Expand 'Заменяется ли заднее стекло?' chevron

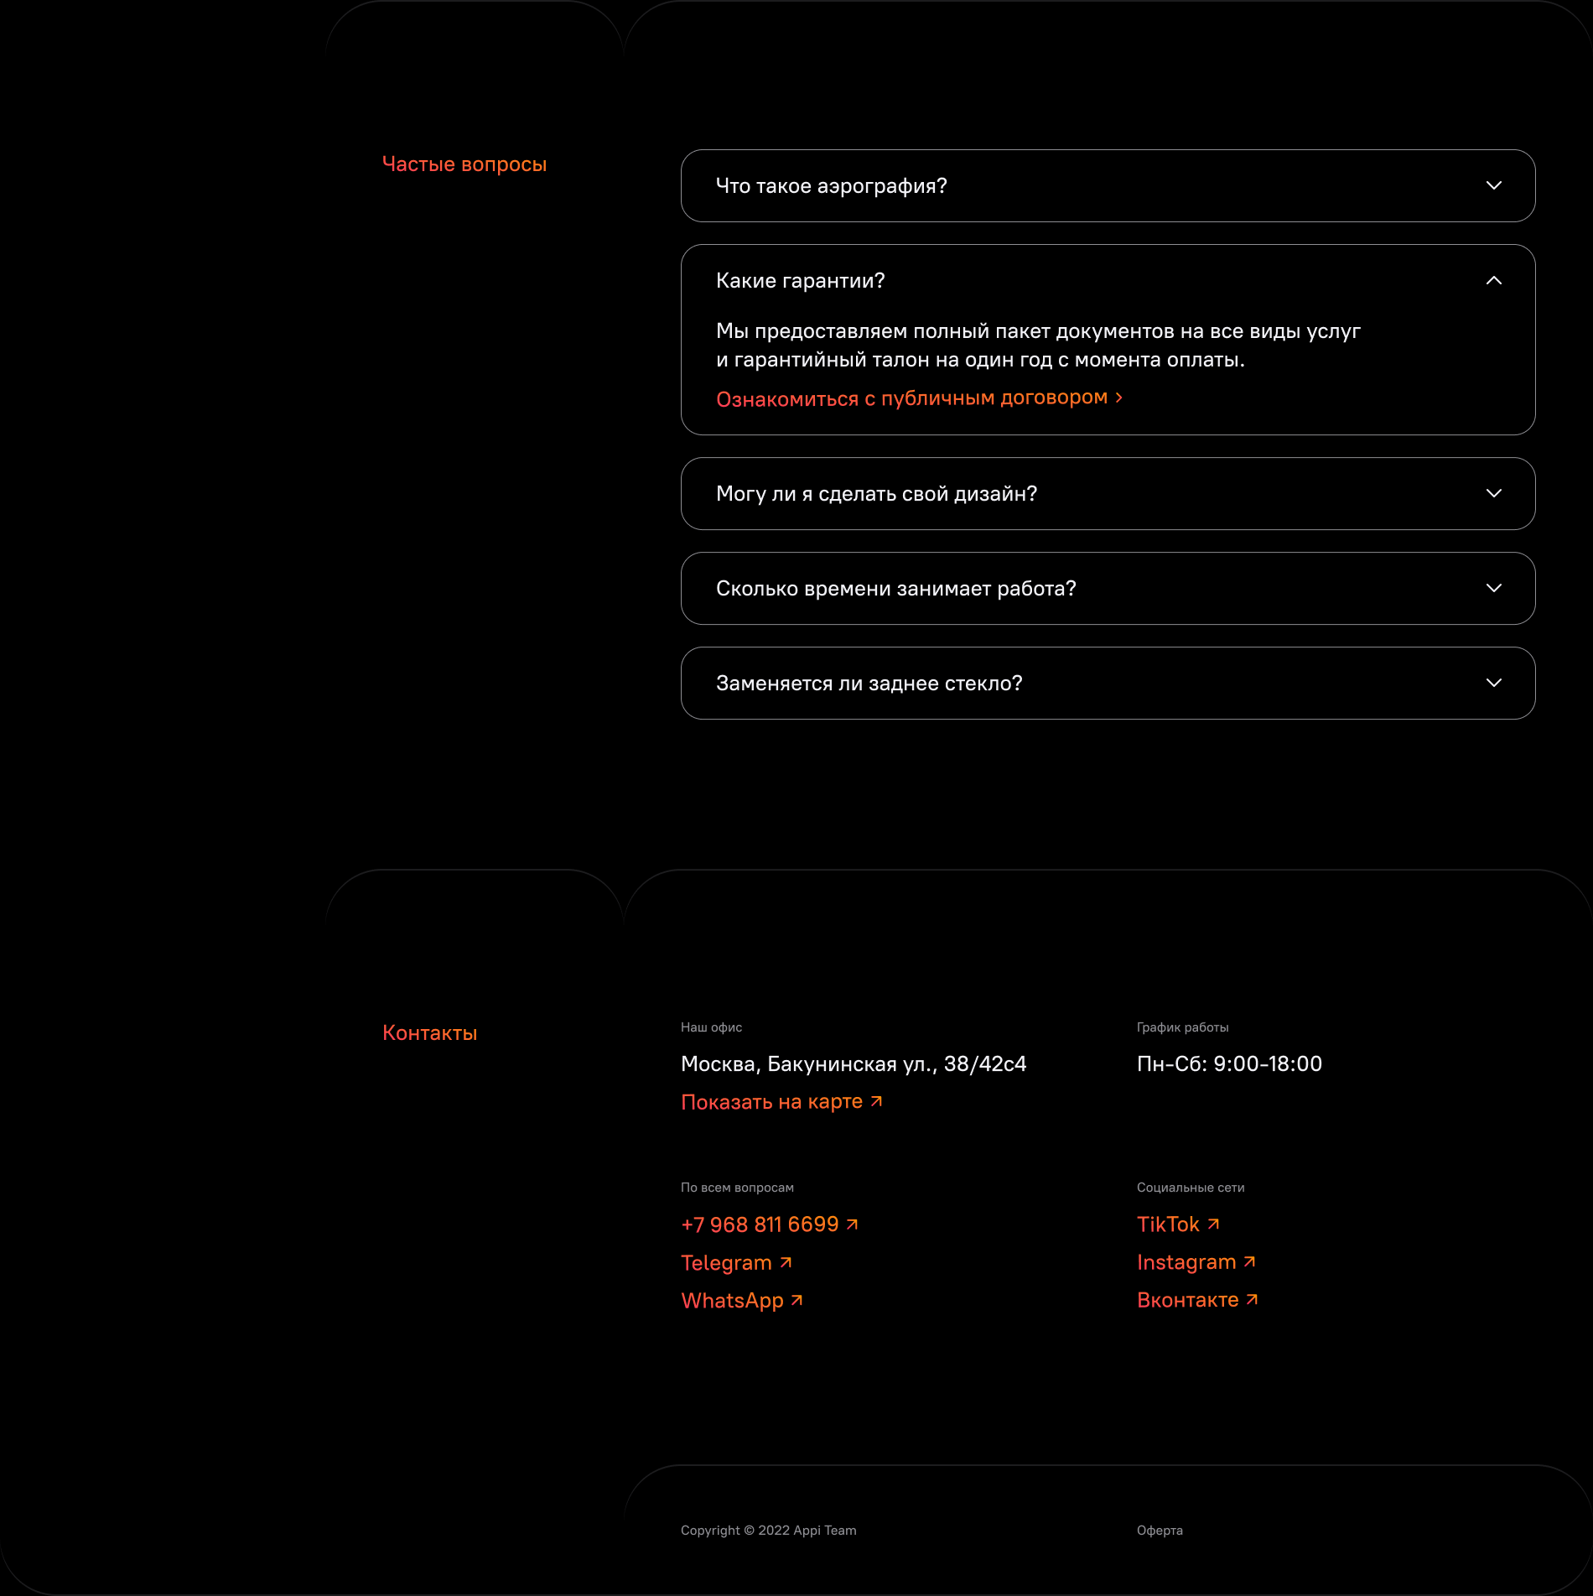pyautogui.click(x=1493, y=683)
